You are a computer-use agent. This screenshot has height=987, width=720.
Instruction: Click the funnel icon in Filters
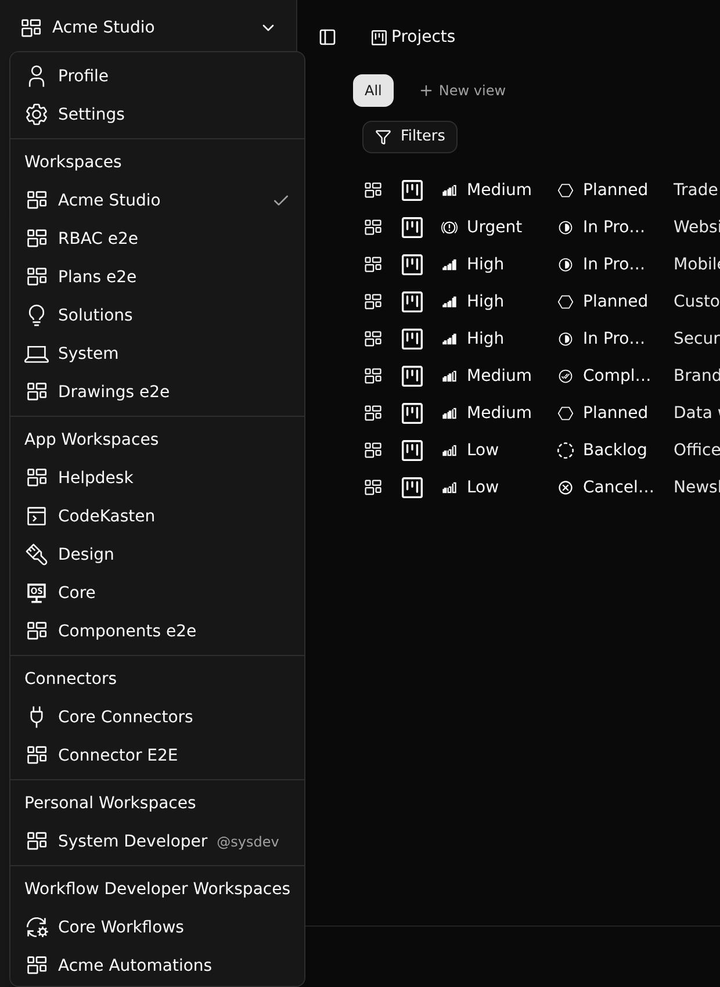coord(383,137)
